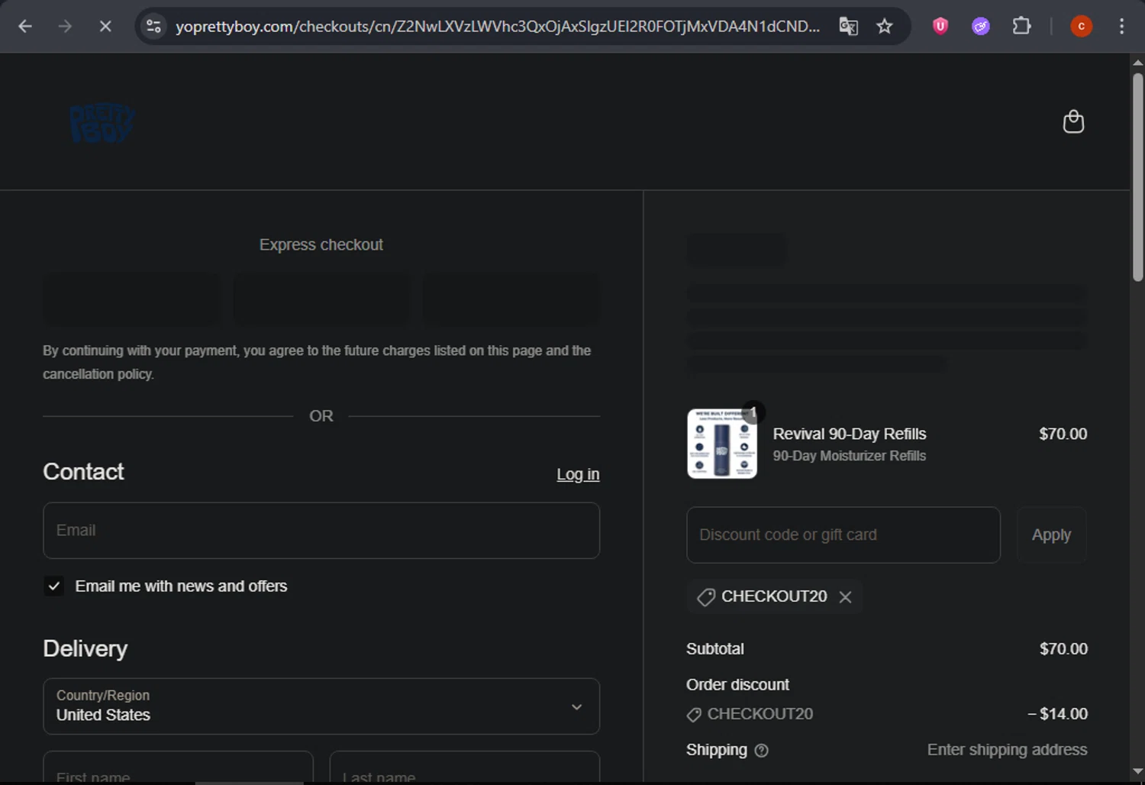Image resolution: width=1145 pixels, height=785 pixels.
Task: Click the CHECKOUT20 discount tag
Action: tap(774, 596)
